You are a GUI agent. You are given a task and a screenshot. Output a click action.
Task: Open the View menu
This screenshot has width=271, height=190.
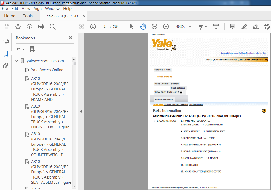click(x=26, y=8)
